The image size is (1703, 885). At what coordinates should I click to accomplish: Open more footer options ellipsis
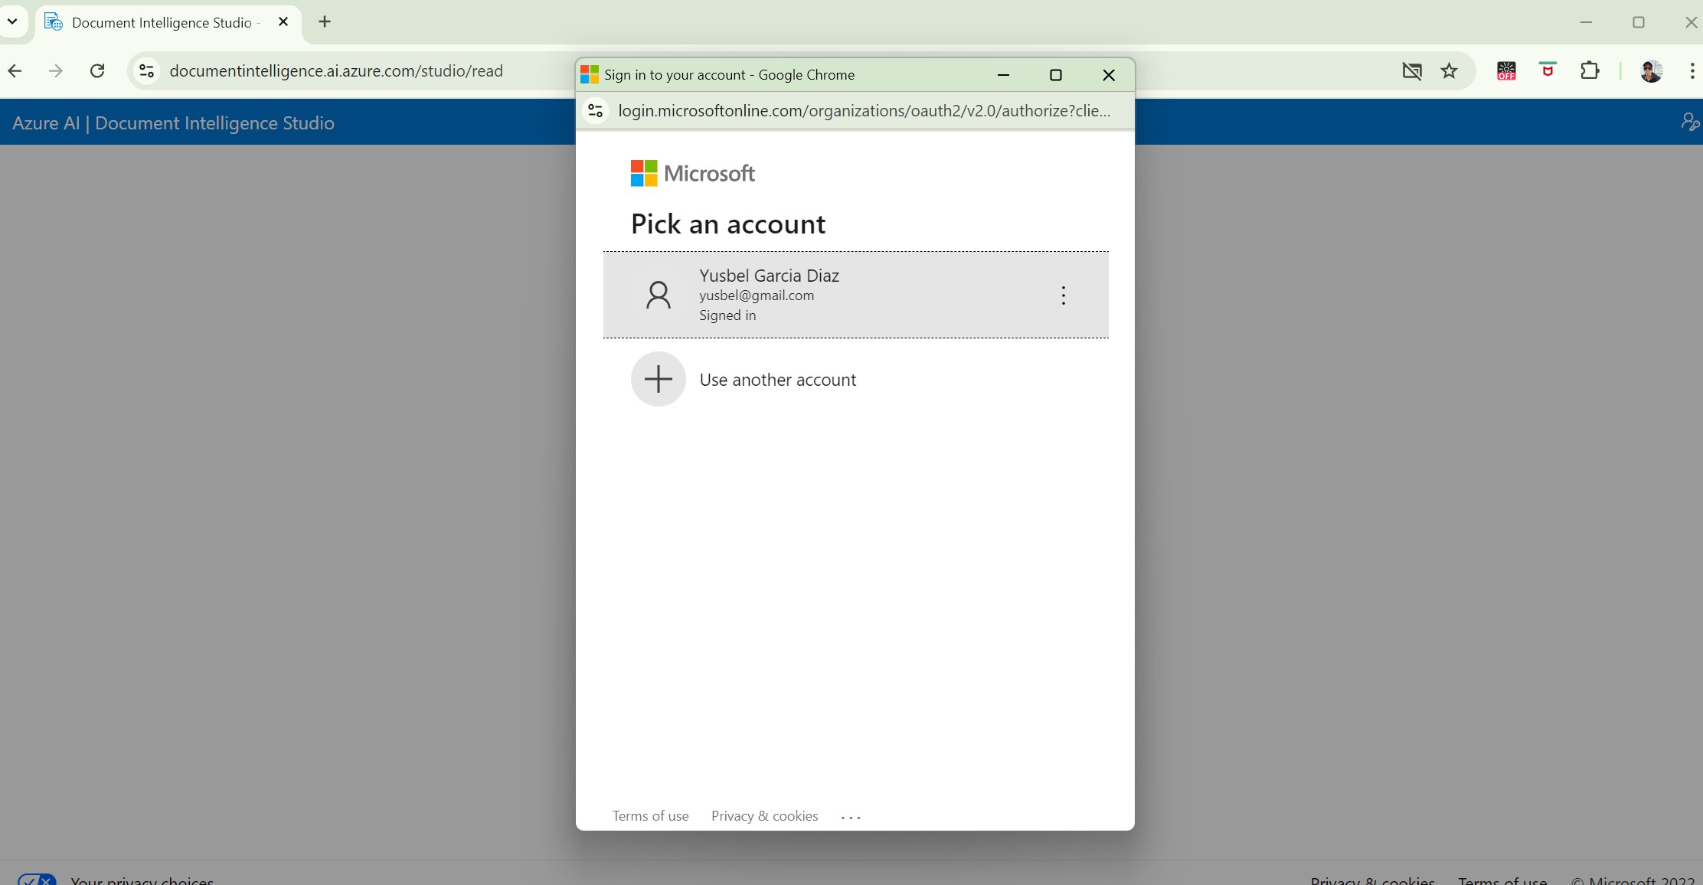pos(851,817)
